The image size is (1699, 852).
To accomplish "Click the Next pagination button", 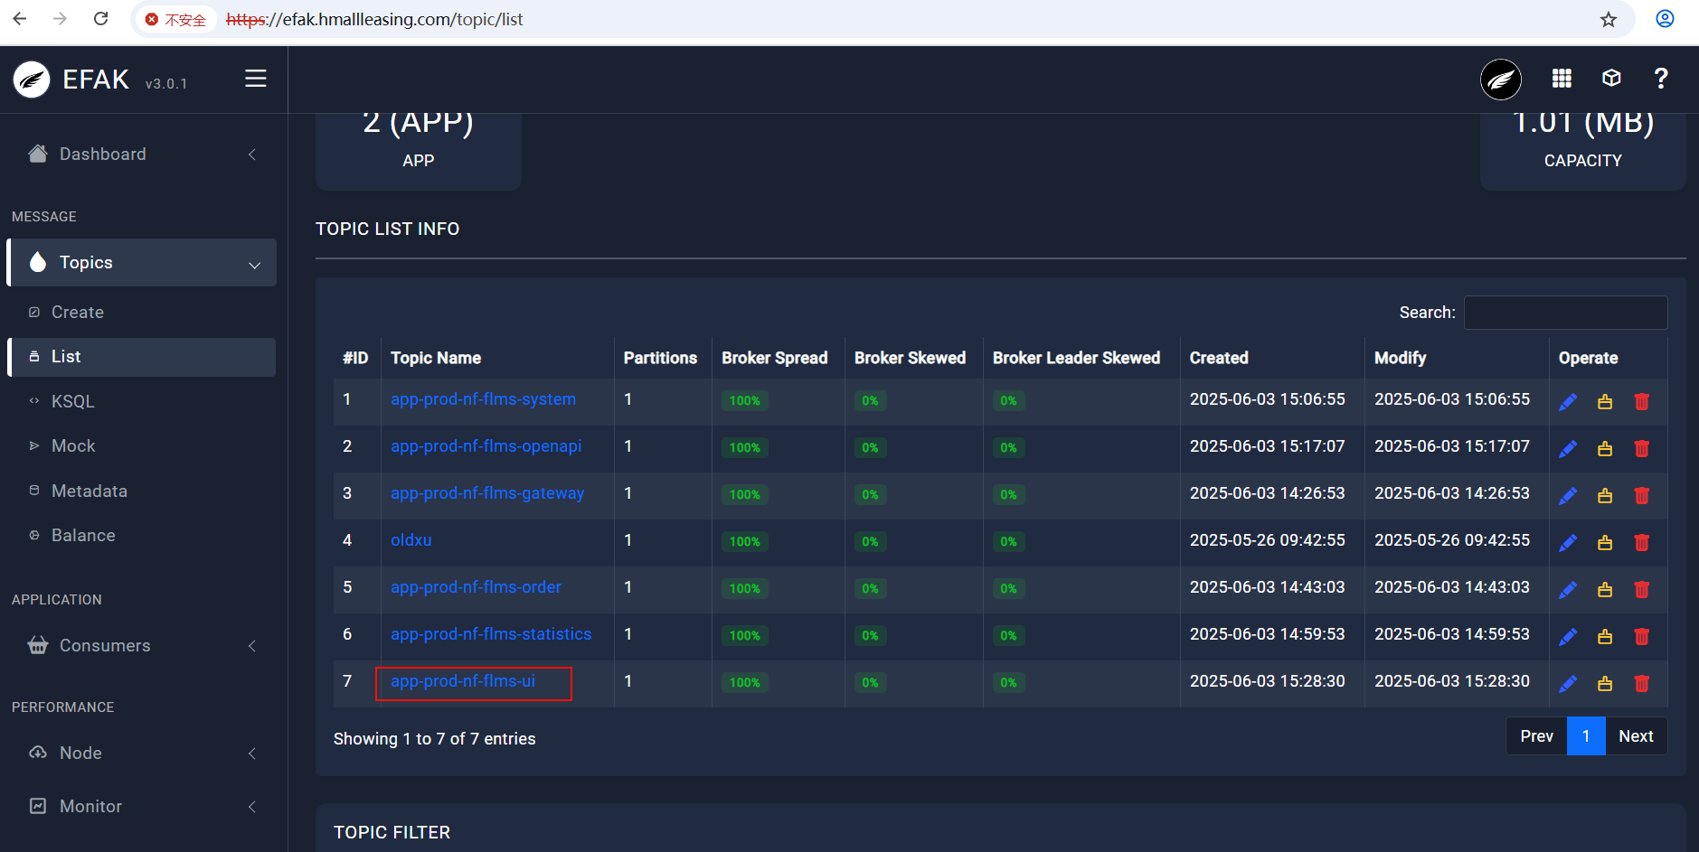I will point(1635,736).
